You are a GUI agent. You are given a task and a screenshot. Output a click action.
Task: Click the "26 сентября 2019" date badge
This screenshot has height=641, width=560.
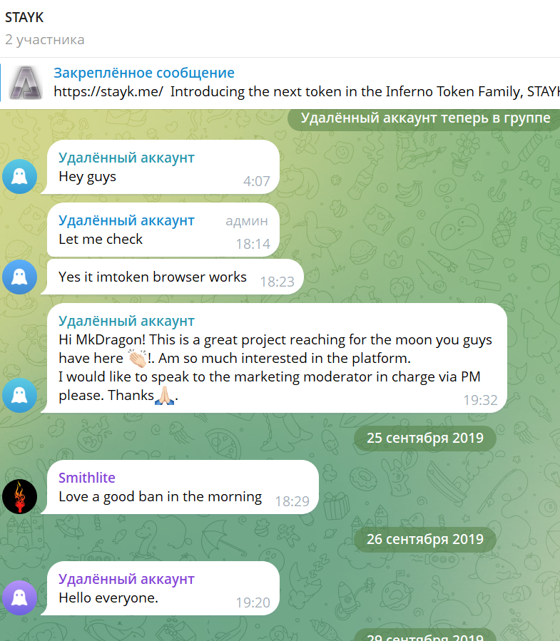point(425,539)
